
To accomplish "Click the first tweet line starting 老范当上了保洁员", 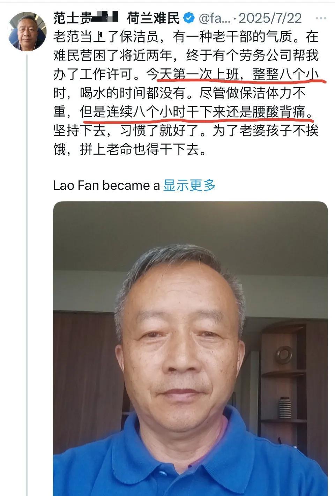I will pos(186,37).
